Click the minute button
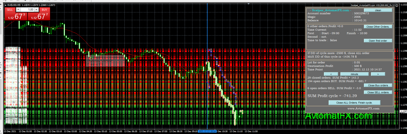 tap(354, 74)
